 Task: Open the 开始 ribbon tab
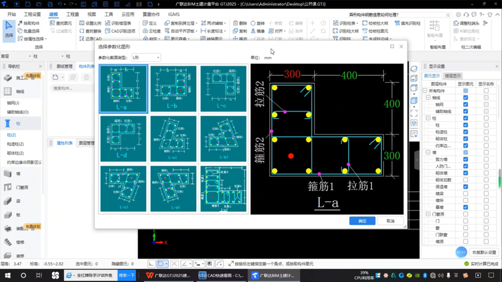12,14
